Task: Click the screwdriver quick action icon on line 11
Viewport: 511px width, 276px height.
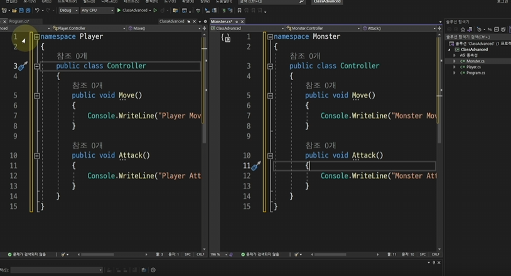Action: [x=255, y=166]
